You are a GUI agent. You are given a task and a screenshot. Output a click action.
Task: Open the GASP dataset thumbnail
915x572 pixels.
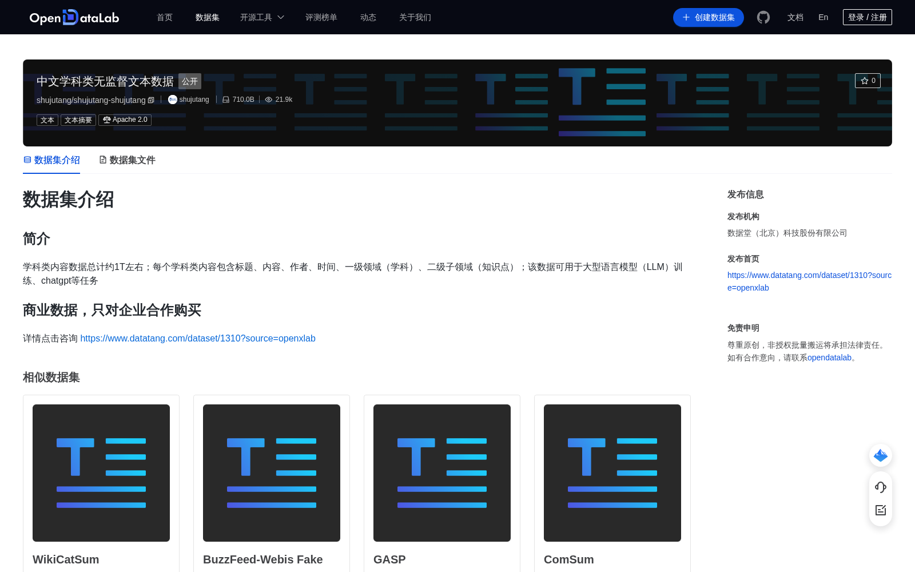[442, 473]
